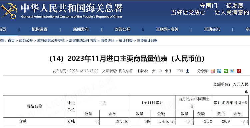Screen dimensions: 250x128
Task: Share via the blue N icon
Action: [232, 71]
